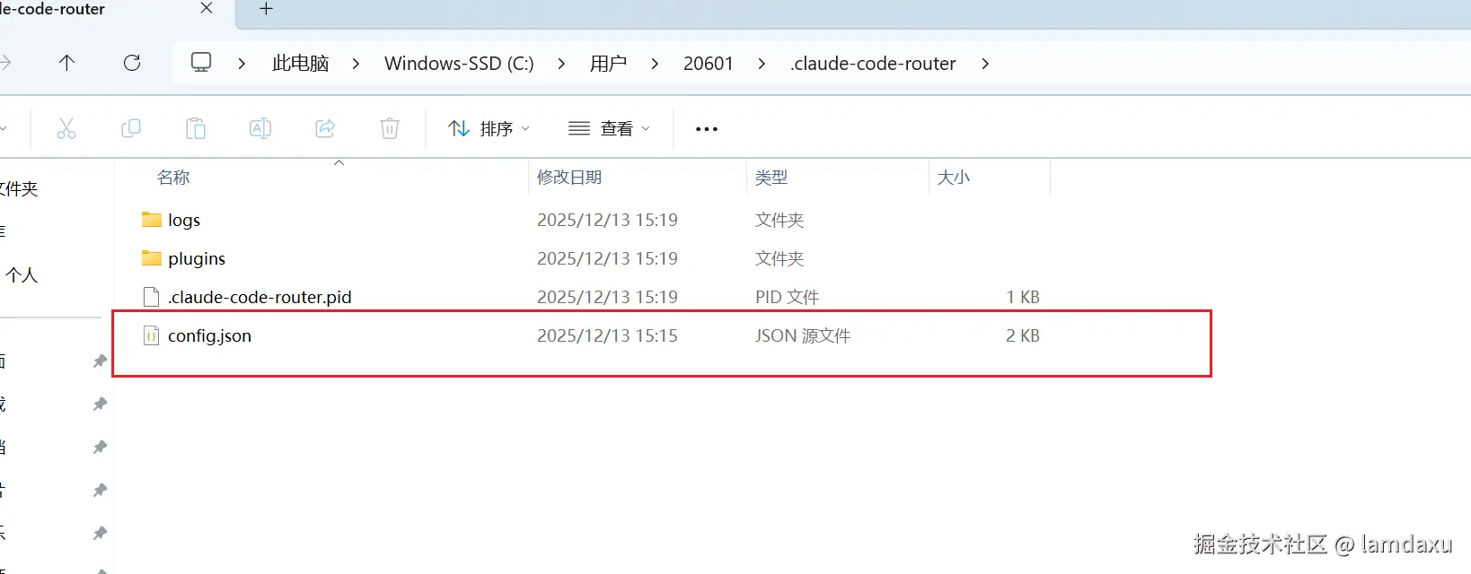Navigate to 此电脑 in breadcrumb

coord(300,64)
